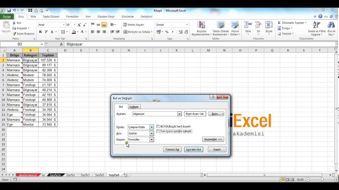Screen dimensions: 339x190
Task: Expand the İçinde scope dropdown
Action: click(x=152, y=127)
